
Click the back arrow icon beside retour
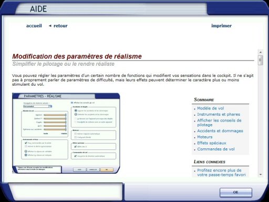click(50, 26)
